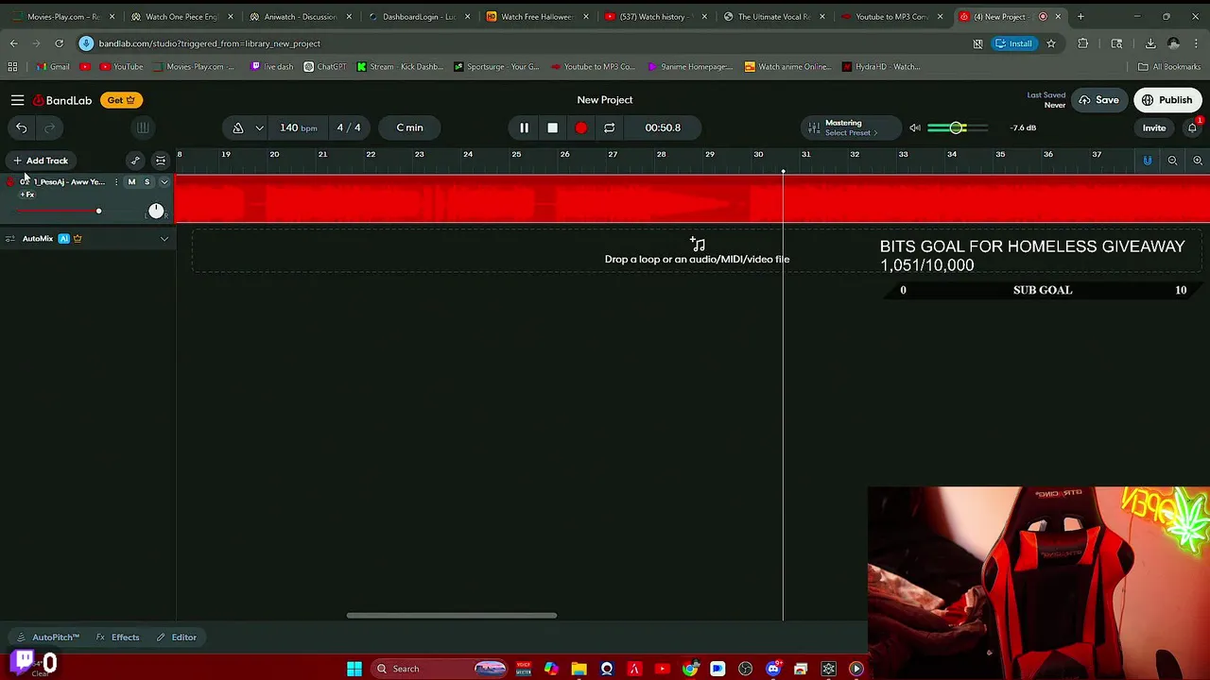Start recording with the red button
This screenshot has height=680, width=1210.
pos(580,127)
